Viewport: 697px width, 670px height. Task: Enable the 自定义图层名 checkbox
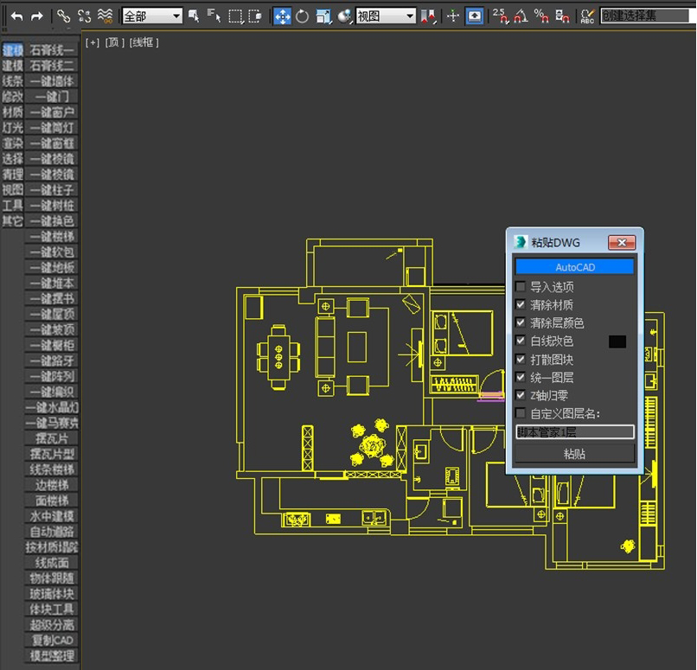(x=520, y=413)
